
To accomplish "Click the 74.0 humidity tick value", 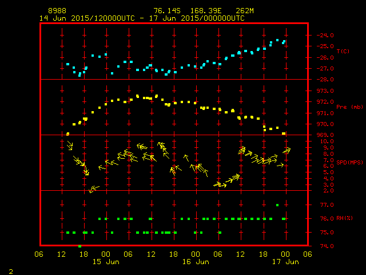I will pyautogui.click(x=327, y=246).
